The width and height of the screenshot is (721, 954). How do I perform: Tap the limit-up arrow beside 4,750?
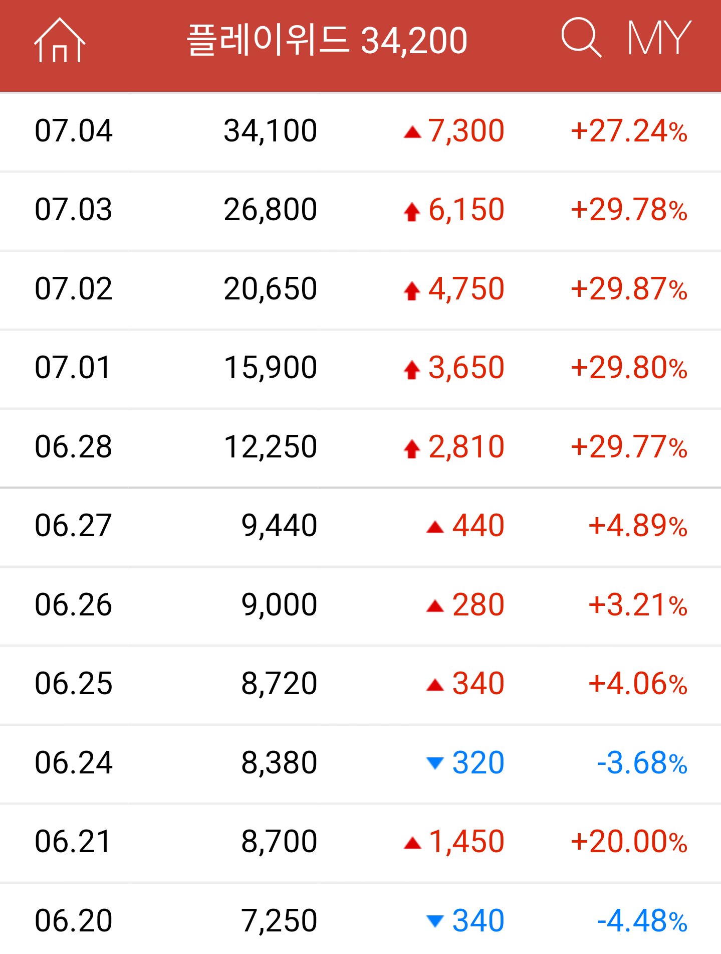412,291
